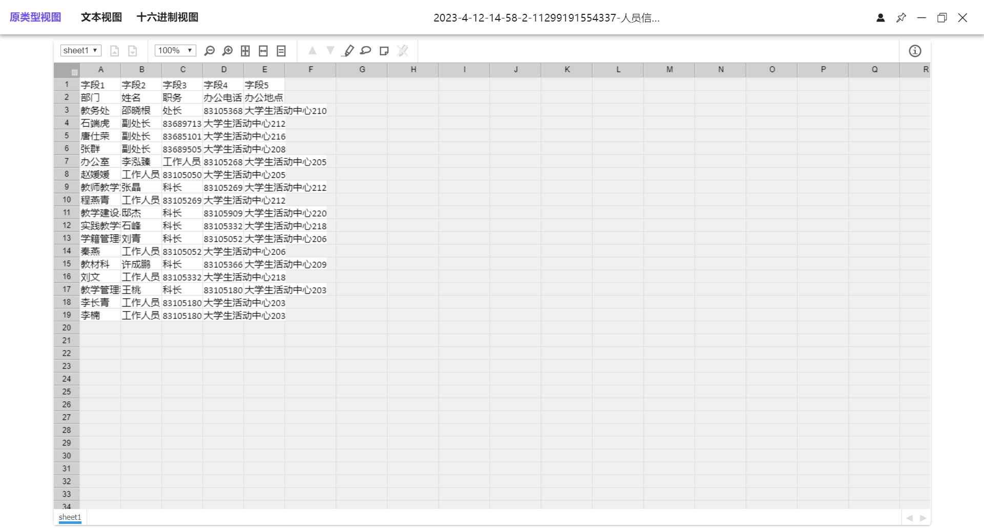
Task: Click the clear annotations icon
Action: pyautogui.click(x=403, y=51)
